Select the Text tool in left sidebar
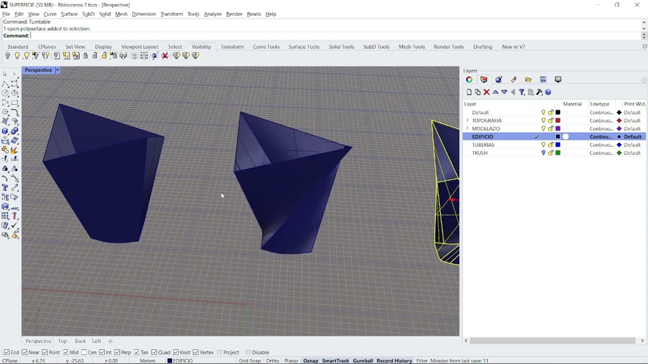Viewport: 648px width, 364px height. (5, 188)
